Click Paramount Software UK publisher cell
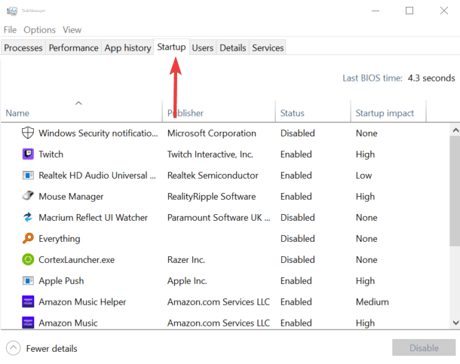The image size is (460, 364). [219, 218]
